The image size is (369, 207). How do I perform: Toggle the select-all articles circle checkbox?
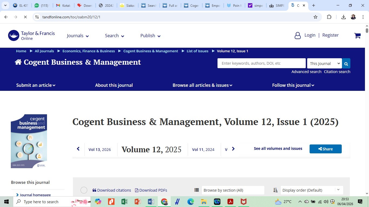pyautogui.click(x=84, y=190)
